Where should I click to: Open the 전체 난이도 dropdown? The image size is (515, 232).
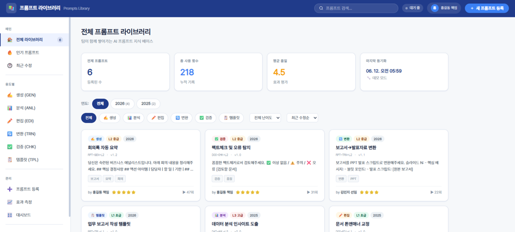(265, 118)
